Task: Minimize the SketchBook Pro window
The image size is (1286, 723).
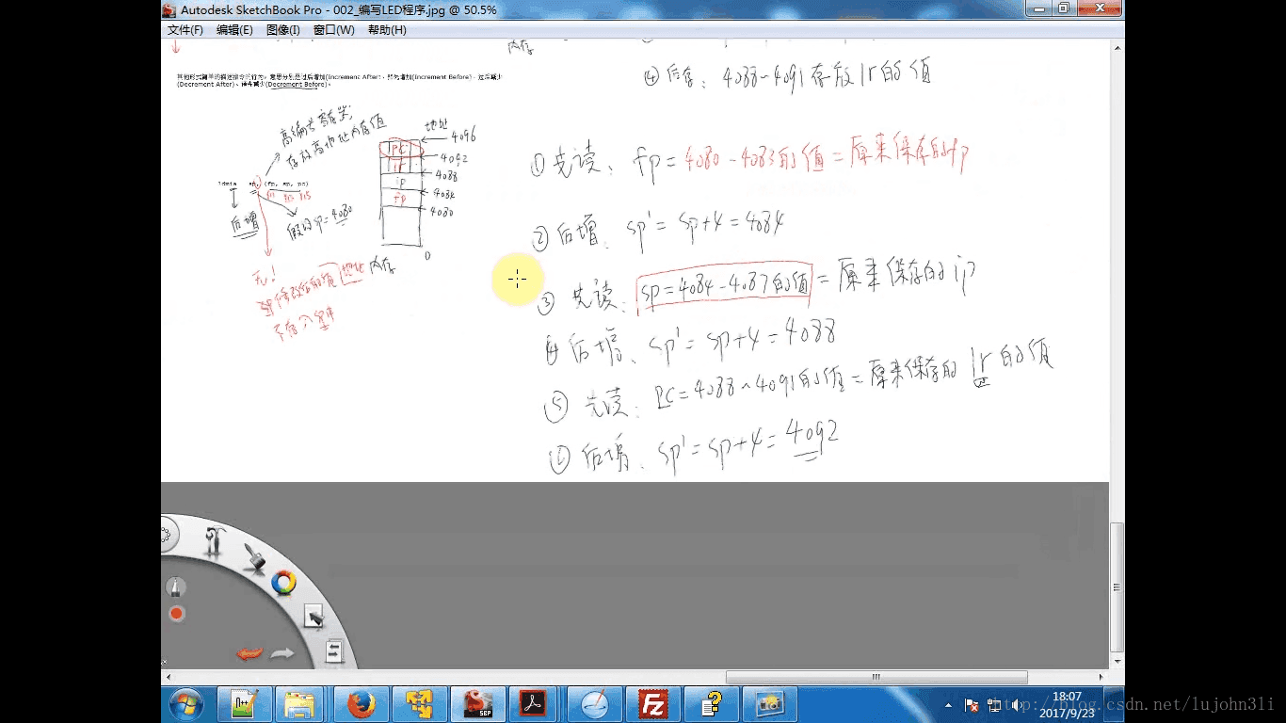Action: pyautogui.click(x=1040, y=8)
